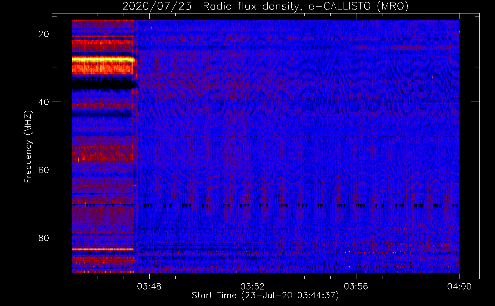Image resolution: width=495 pixels, height=306 pixels.
Task: Click the 20 MHz frequency tick label
Action: click(x=44, y=34)
